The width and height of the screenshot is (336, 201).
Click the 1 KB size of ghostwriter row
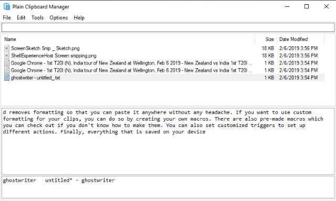click(269, 78)
